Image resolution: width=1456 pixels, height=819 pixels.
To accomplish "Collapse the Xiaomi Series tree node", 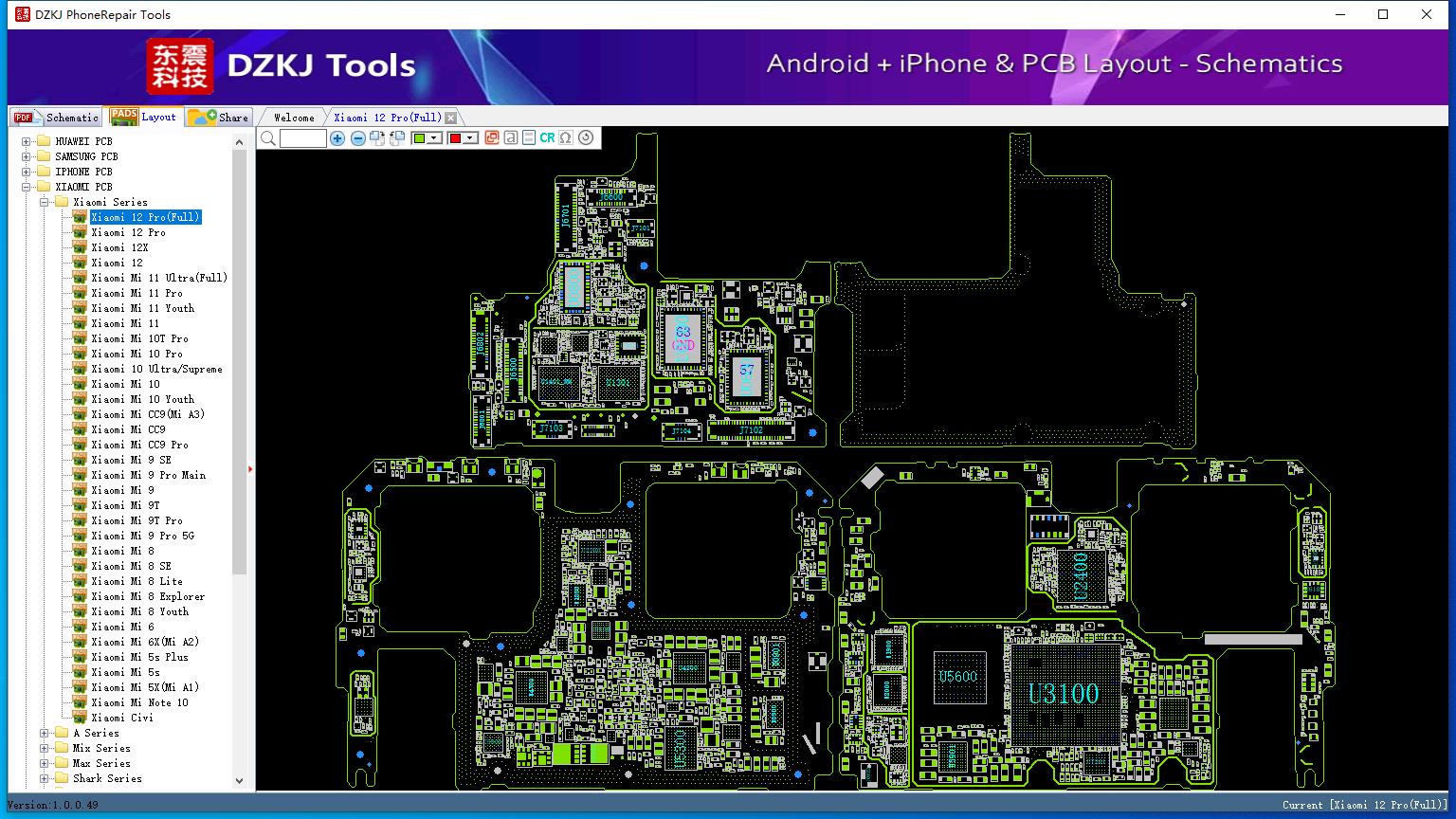I will pos(45,202).
